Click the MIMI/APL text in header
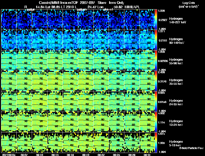This screenshot has width=205, height=156. point(132,7)
